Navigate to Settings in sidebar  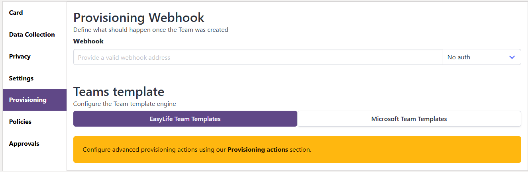(x=21, y=78)
